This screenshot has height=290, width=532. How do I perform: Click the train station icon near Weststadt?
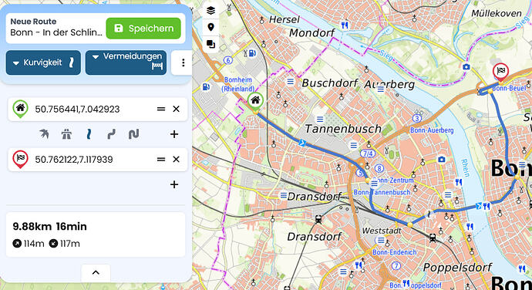(x=433, y=238)
